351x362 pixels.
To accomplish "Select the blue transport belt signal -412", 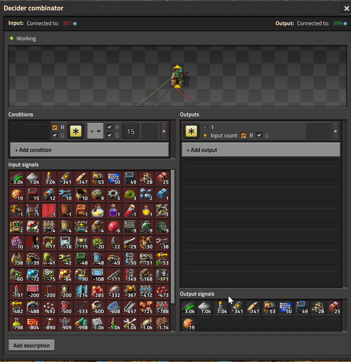I will (x=146, y=291).
